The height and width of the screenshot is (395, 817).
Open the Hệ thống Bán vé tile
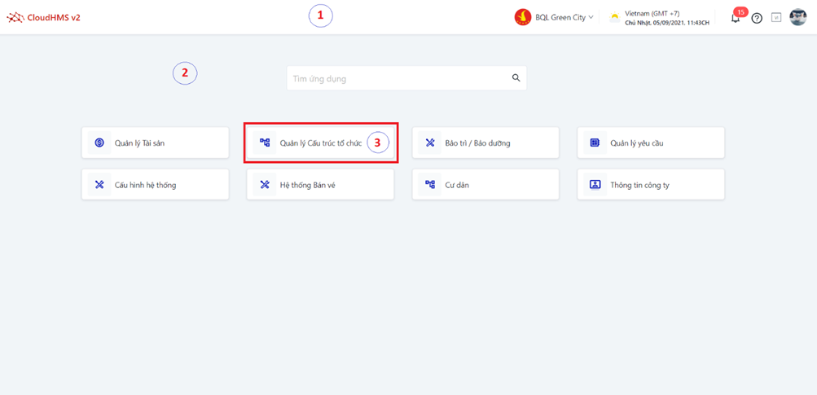pyautogui.click(x=320, y=185)
